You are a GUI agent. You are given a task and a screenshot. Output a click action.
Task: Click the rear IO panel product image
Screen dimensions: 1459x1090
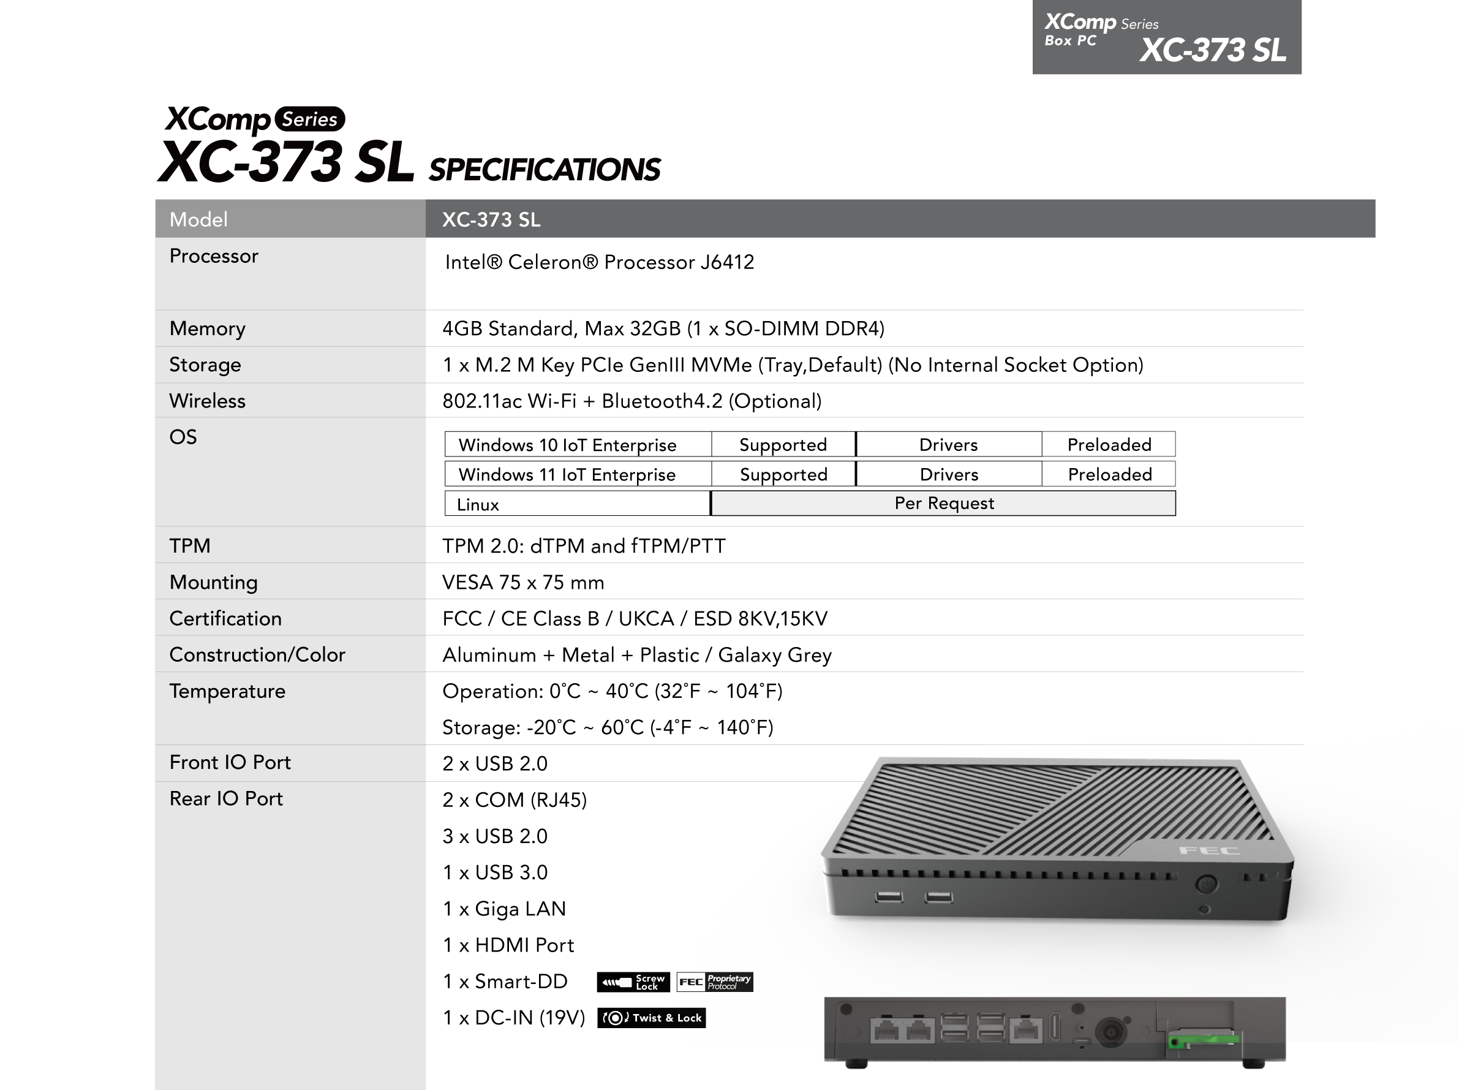coord(1055,1032)
